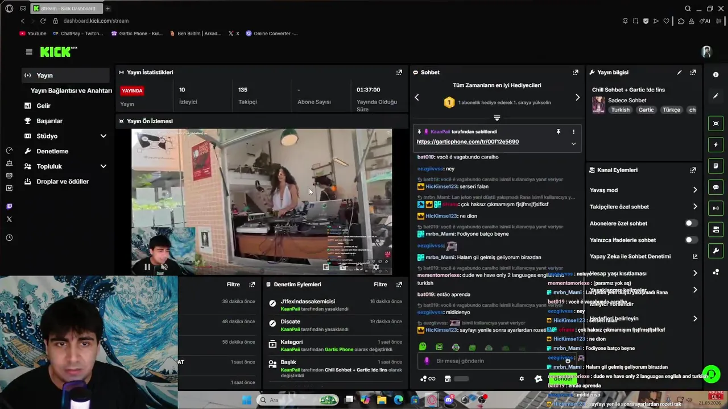Image resolution: width=728 pixels, height=409 pixels.
Task: Open settings gear on stream preview
Action: click(x=376, y=266)
